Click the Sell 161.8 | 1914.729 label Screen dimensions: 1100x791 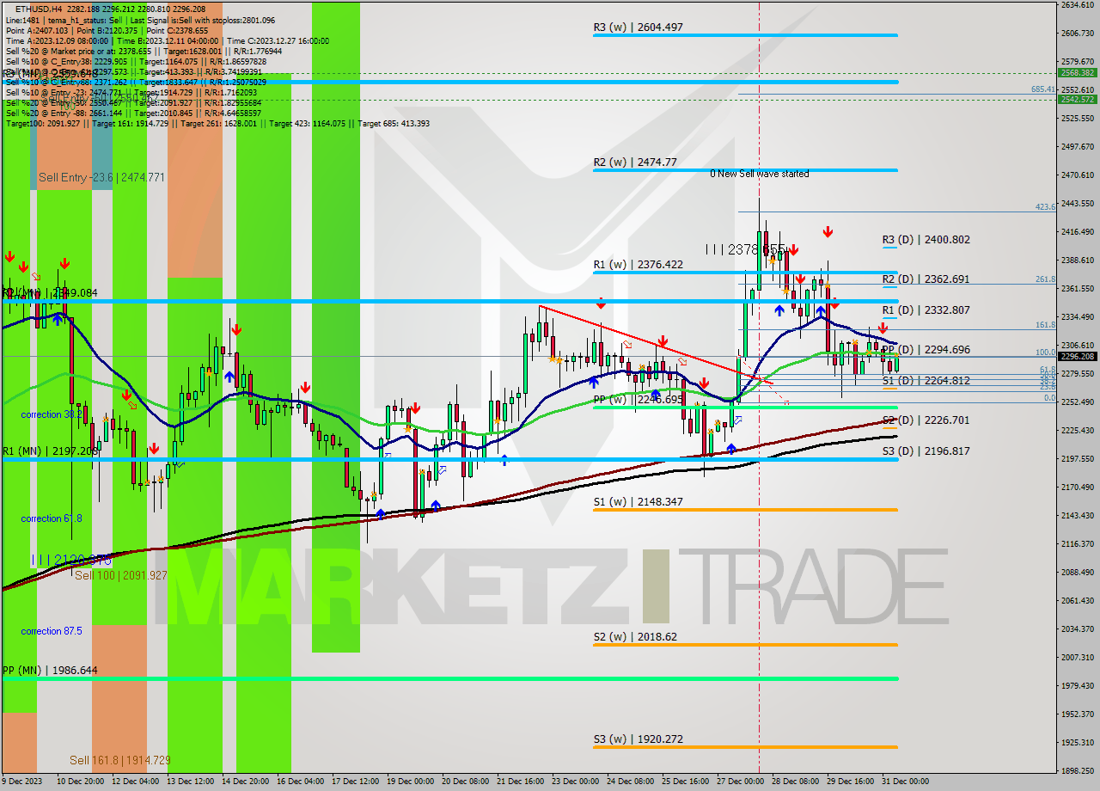coord(120,761)
